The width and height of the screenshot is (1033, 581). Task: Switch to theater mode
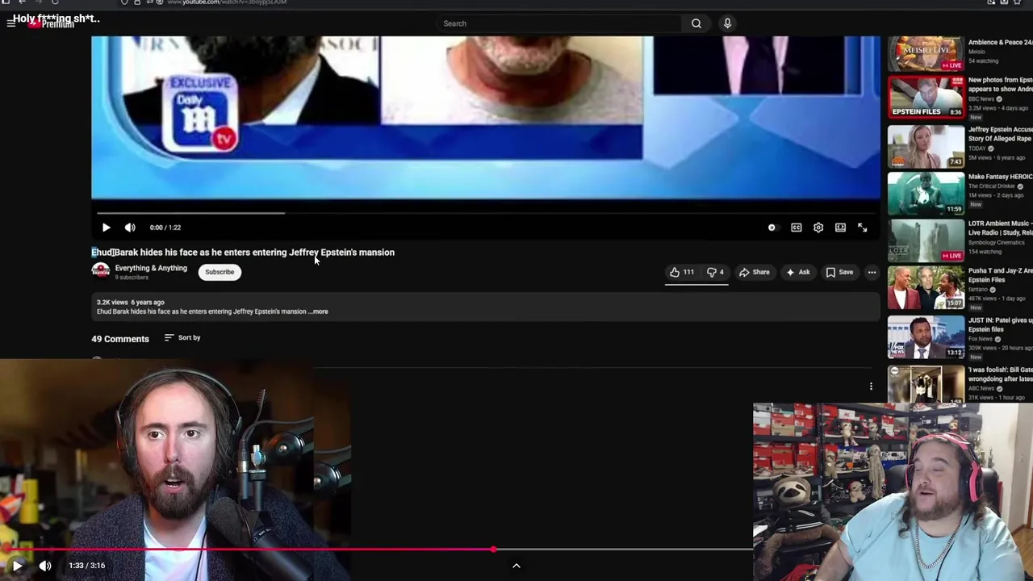840,228
